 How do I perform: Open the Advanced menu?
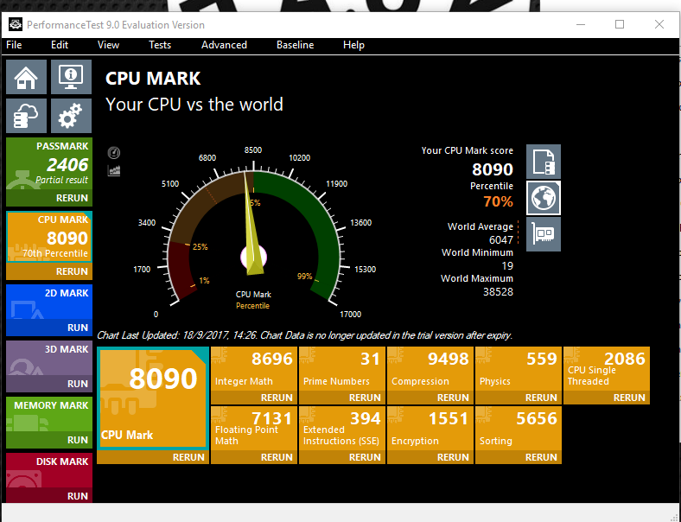click(x=224, y=45)
